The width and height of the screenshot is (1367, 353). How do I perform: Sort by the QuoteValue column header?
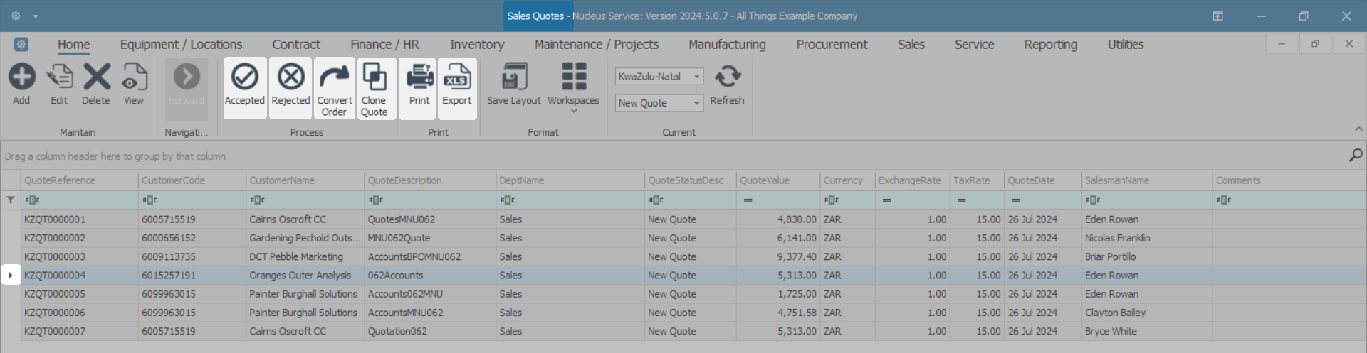(765, 180)
